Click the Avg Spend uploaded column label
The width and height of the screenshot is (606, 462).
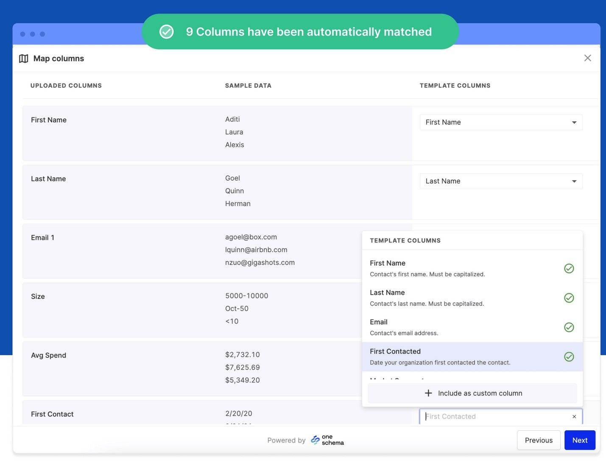coord(48,355)
